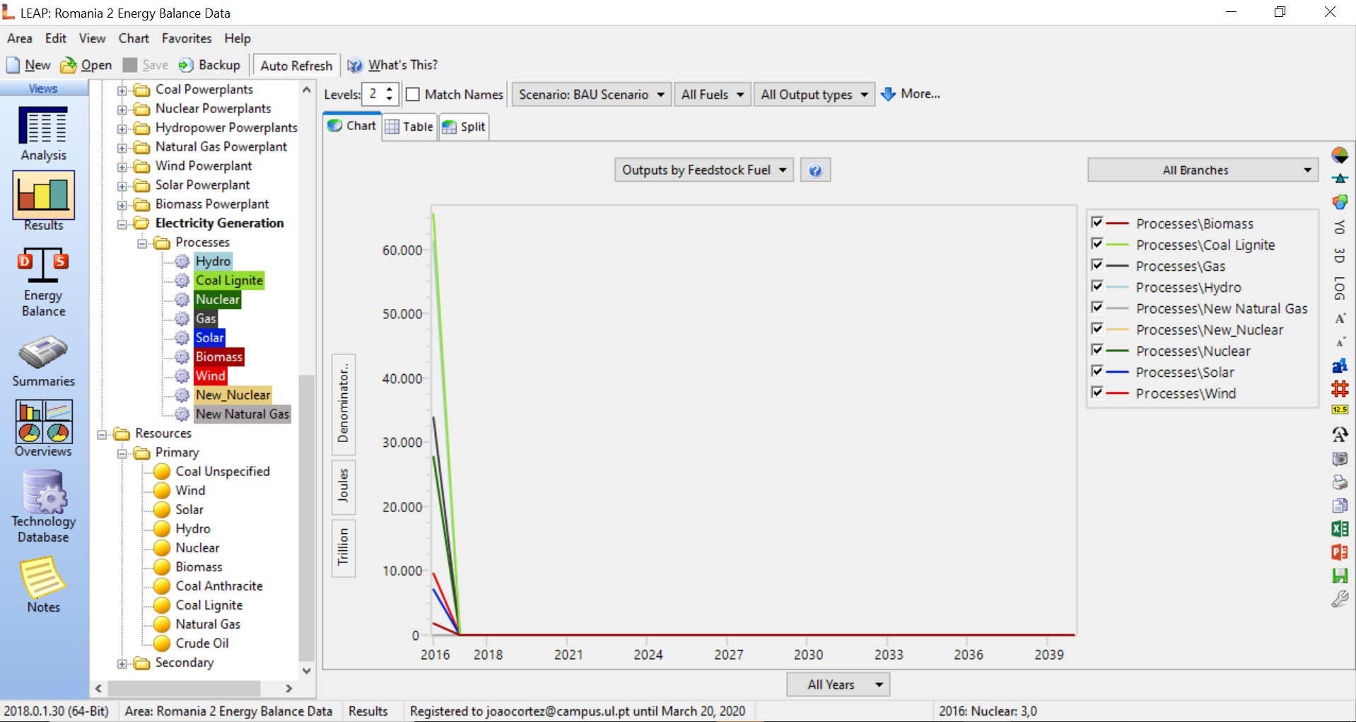Print the chart using printer icon

1339,482
